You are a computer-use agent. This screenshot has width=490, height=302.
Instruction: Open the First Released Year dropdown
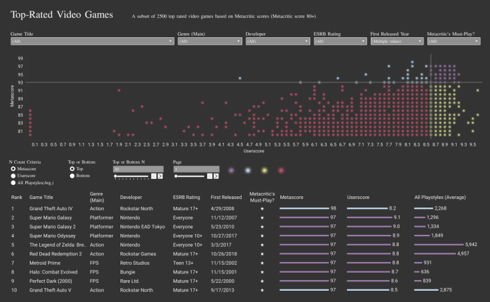[x=396, y=41]
